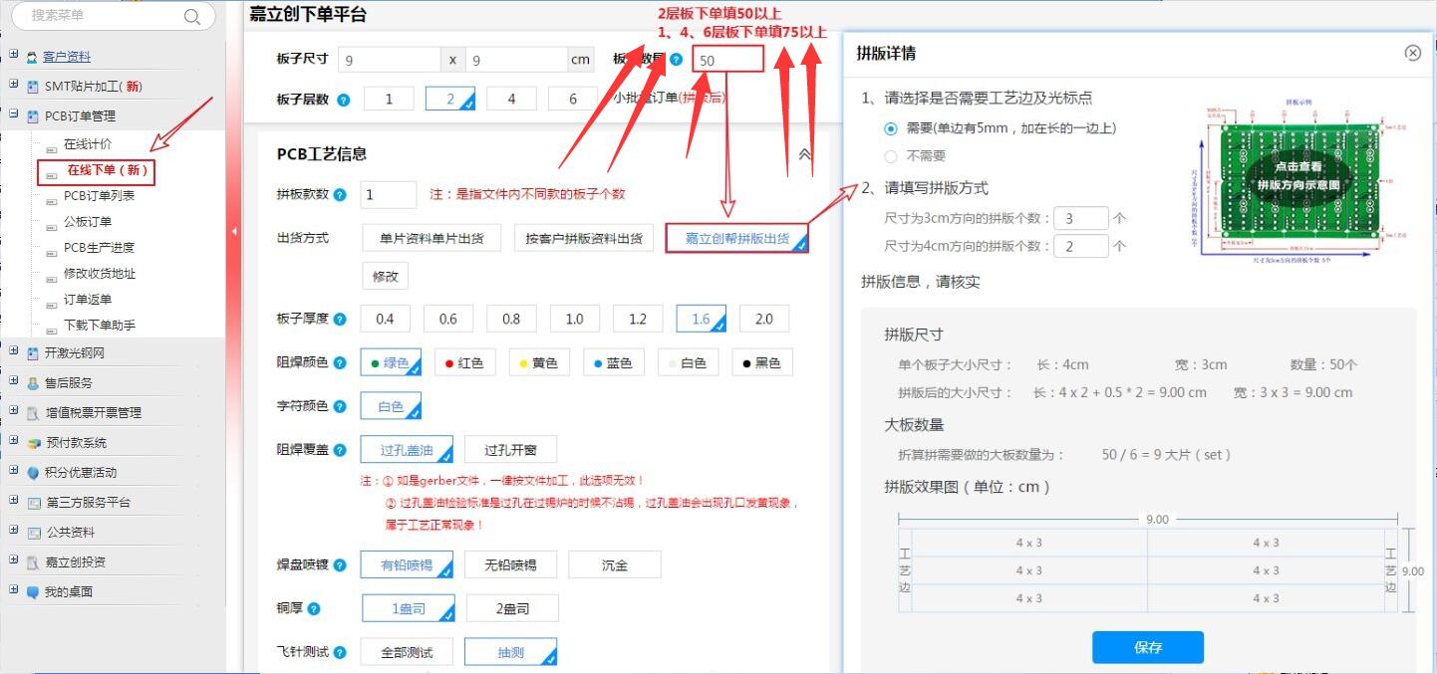Image resolution: width=1437 pixels, height=674 pixels.
Task: Click the 积分优惠活动 icon in the sidebar
Action: [x=33, y=473]
